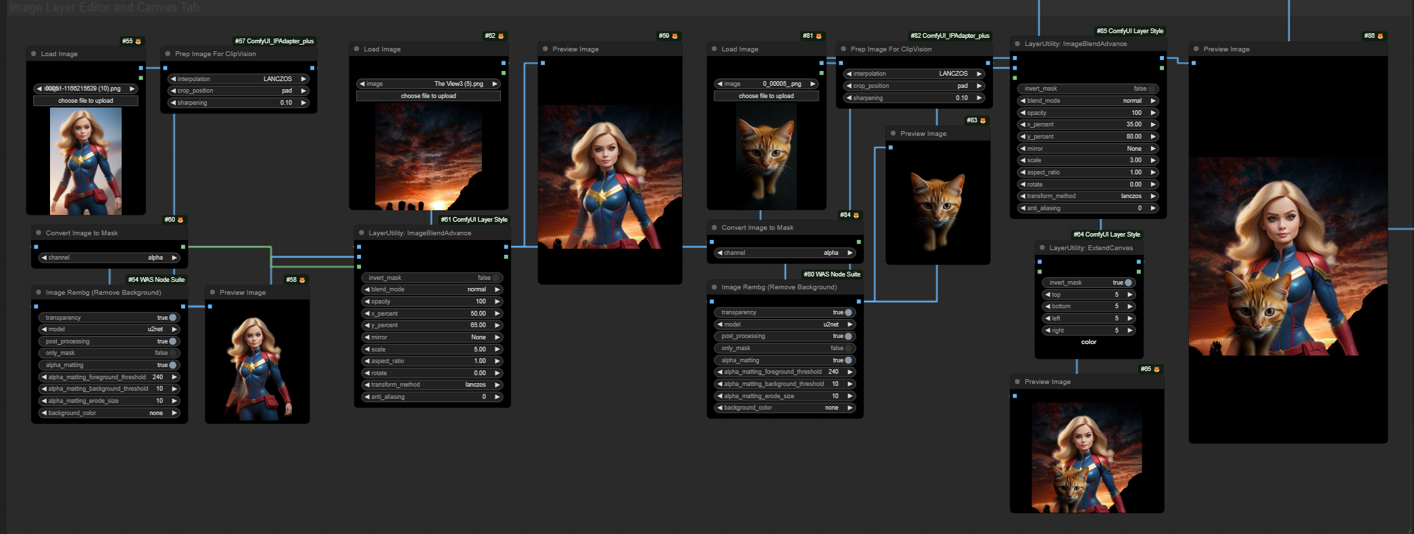The height and width of the screenshot is (534, 1414).
Task: Click the fox badge icon beside #62
Action: click(501, 37)
